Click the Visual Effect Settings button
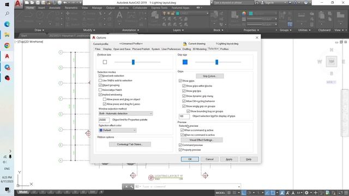 click(202, 140)
